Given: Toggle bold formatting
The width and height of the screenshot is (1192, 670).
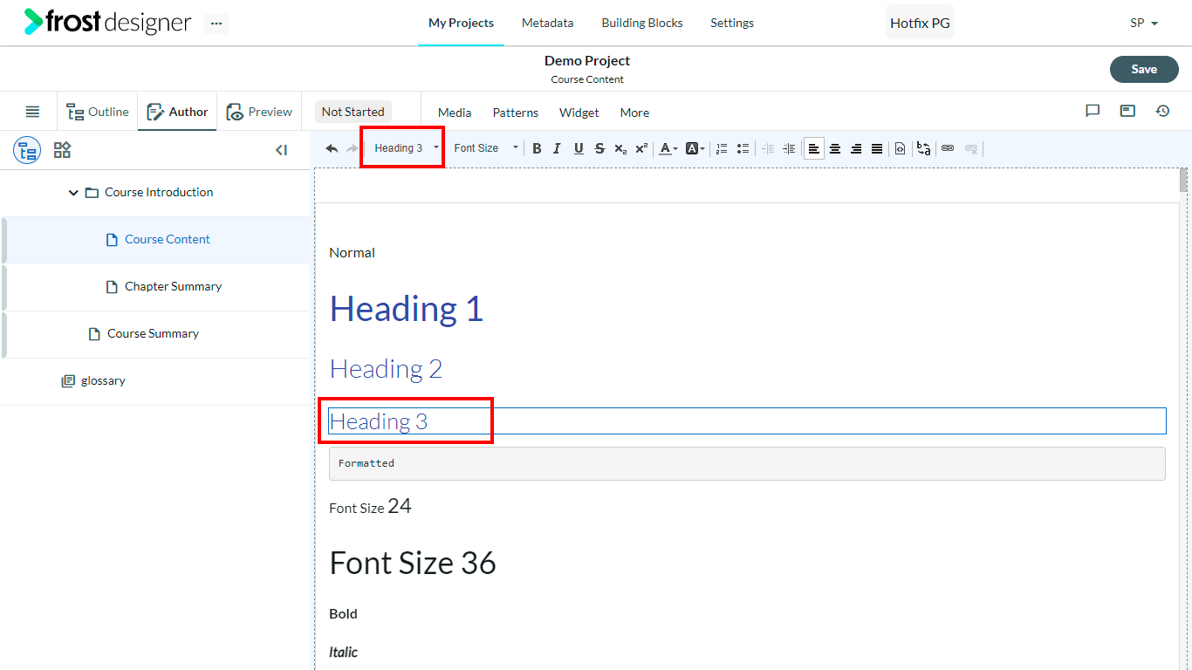Looking at the screenshot, I should click(x=537, y=148).
